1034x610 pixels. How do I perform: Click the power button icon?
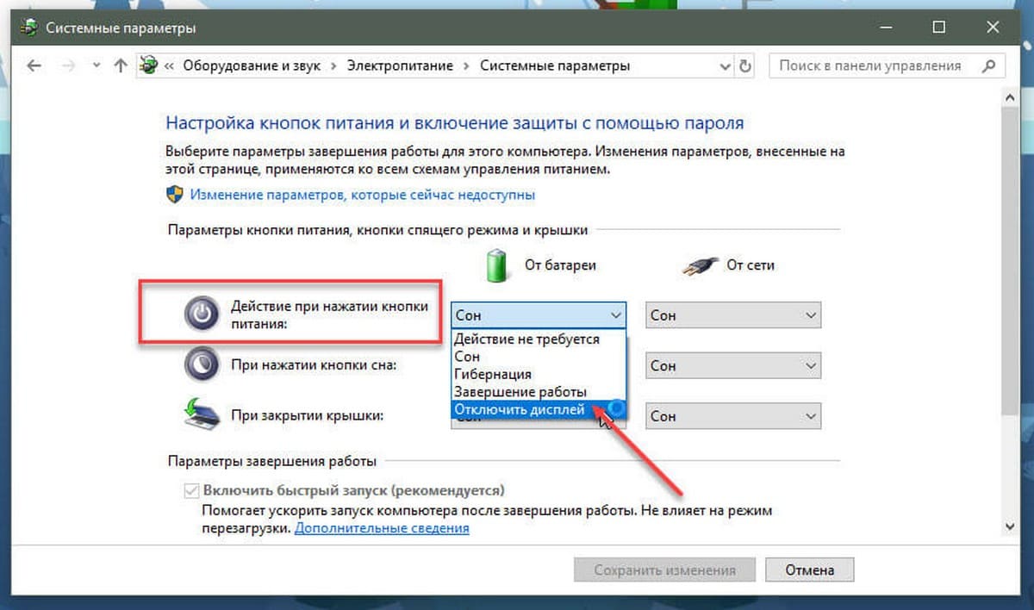click(x=202, y=315)
